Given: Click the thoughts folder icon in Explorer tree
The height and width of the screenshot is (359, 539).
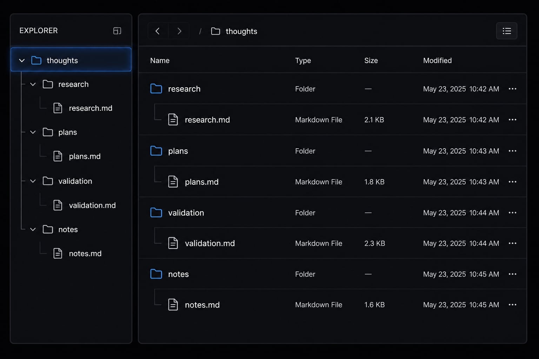Looking at the screenshot, I should 36,60.
